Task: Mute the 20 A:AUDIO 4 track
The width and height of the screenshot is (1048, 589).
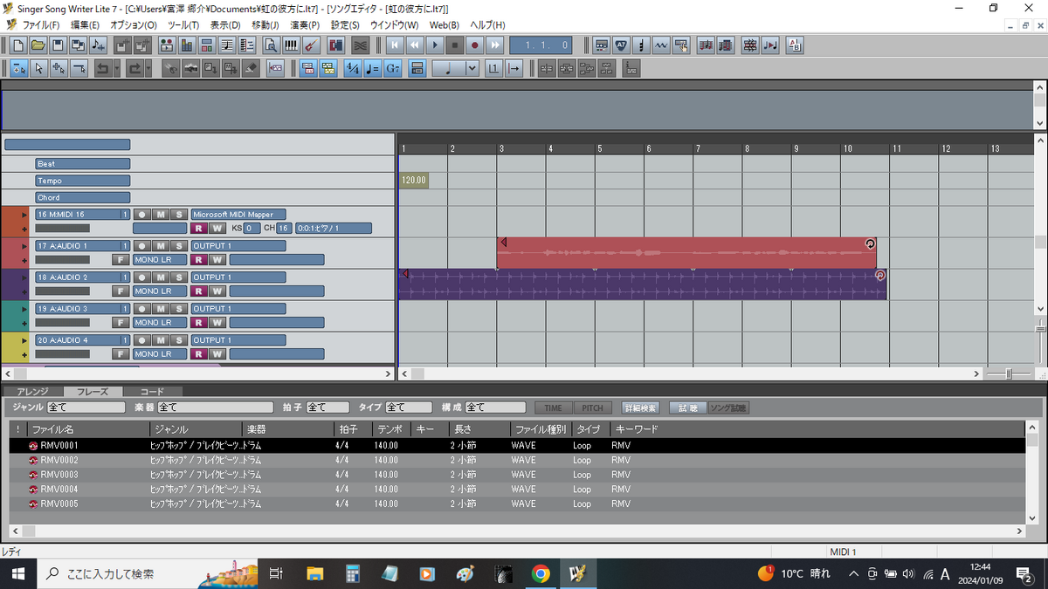Action: [162, 340]
